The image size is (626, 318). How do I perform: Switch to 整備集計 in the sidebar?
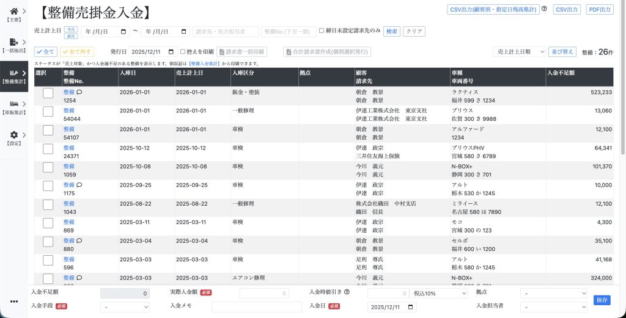point(13,76)
